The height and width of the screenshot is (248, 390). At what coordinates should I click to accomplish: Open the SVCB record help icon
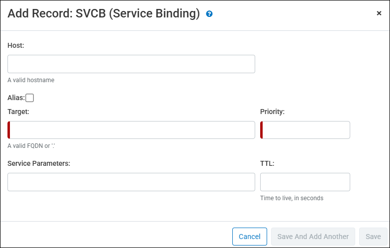point(209,14)
